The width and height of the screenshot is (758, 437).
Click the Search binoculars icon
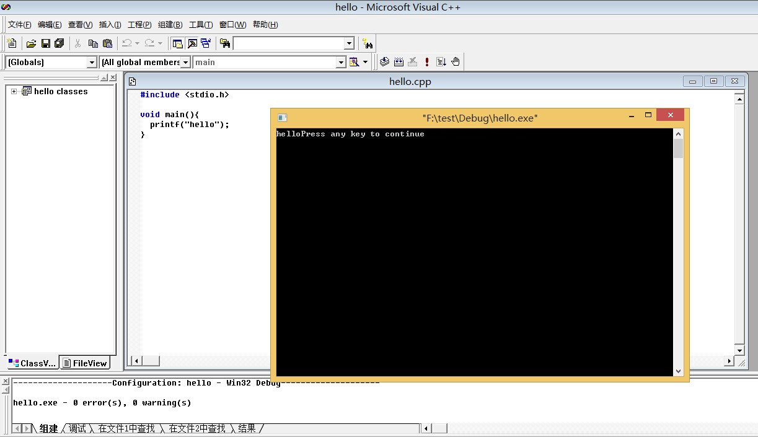368,43
